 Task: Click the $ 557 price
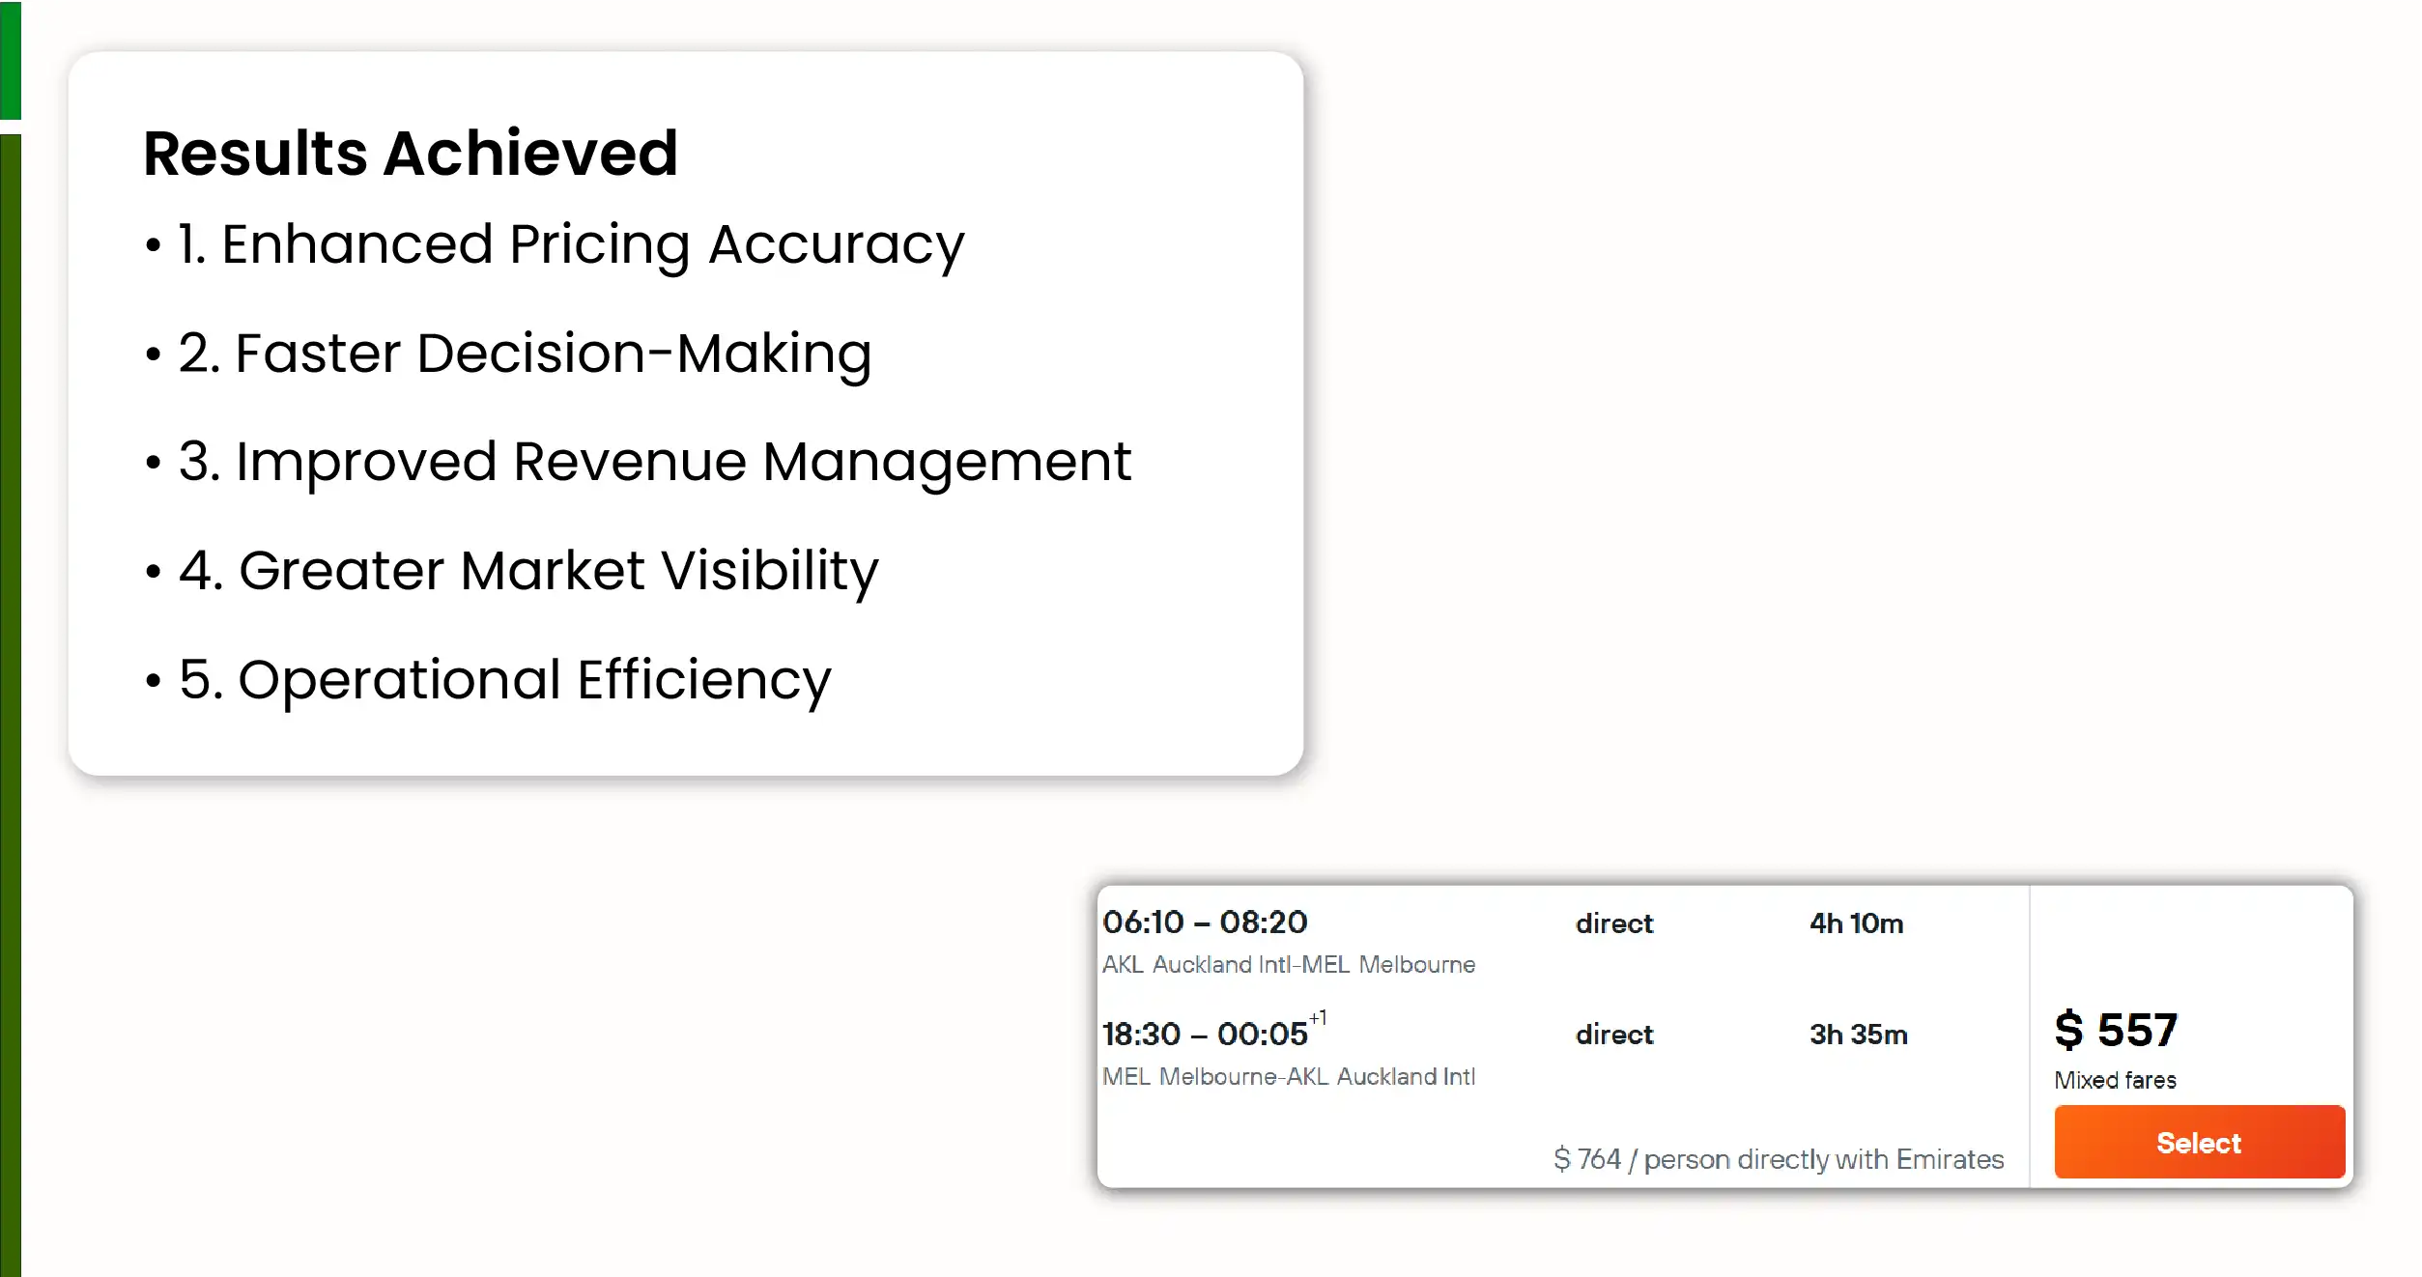(x=2115, y=1030)
